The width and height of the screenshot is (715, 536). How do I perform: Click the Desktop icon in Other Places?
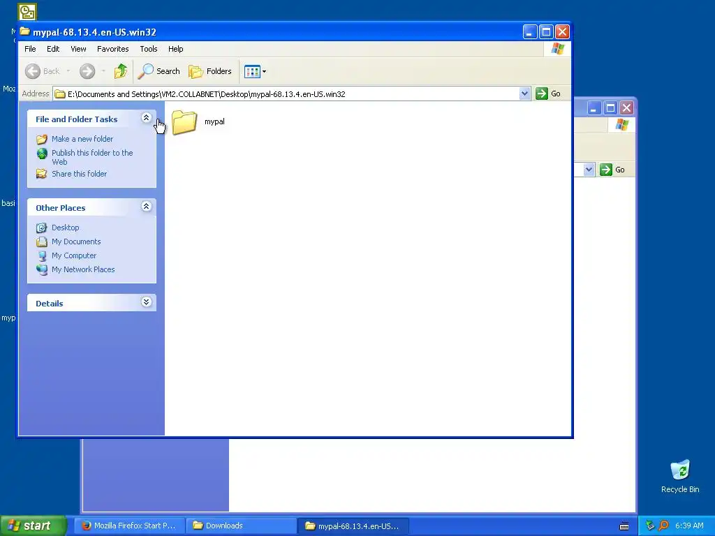pyautogui.click(x=41, y=228)
